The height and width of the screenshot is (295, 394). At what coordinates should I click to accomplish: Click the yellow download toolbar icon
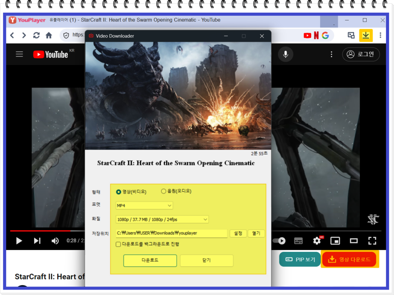366,35
